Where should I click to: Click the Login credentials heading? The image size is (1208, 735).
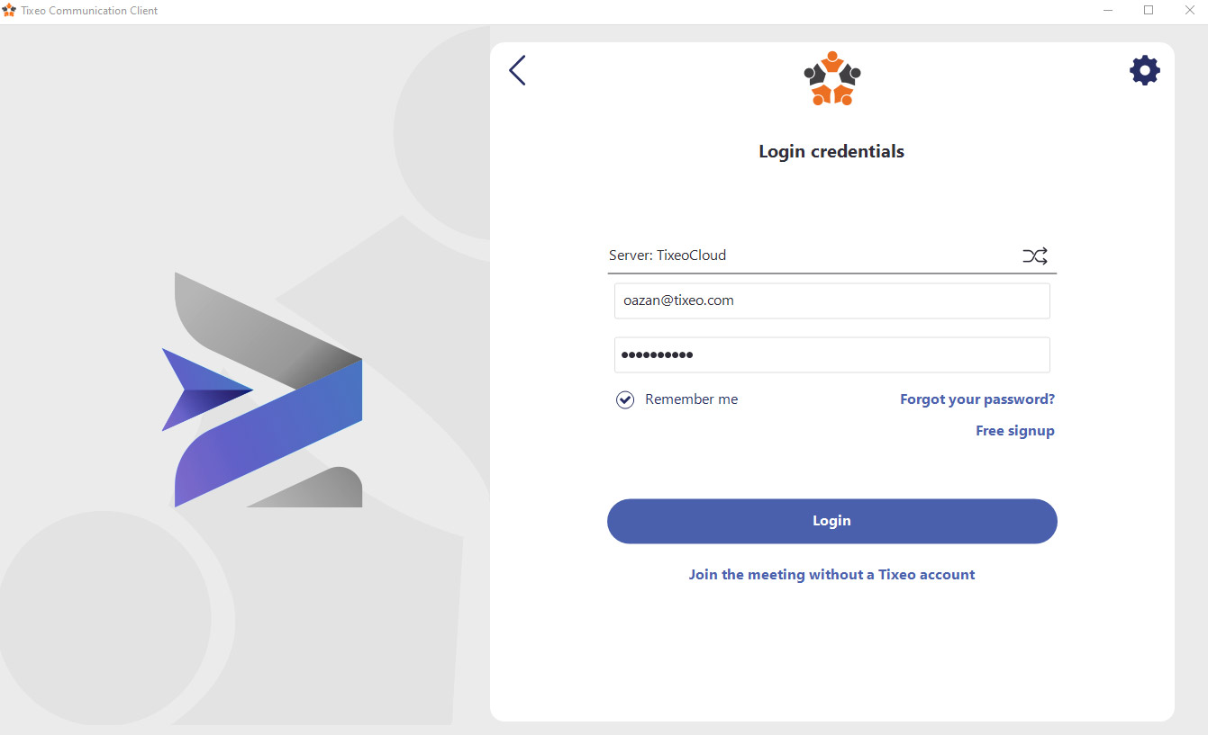[831, 151]
